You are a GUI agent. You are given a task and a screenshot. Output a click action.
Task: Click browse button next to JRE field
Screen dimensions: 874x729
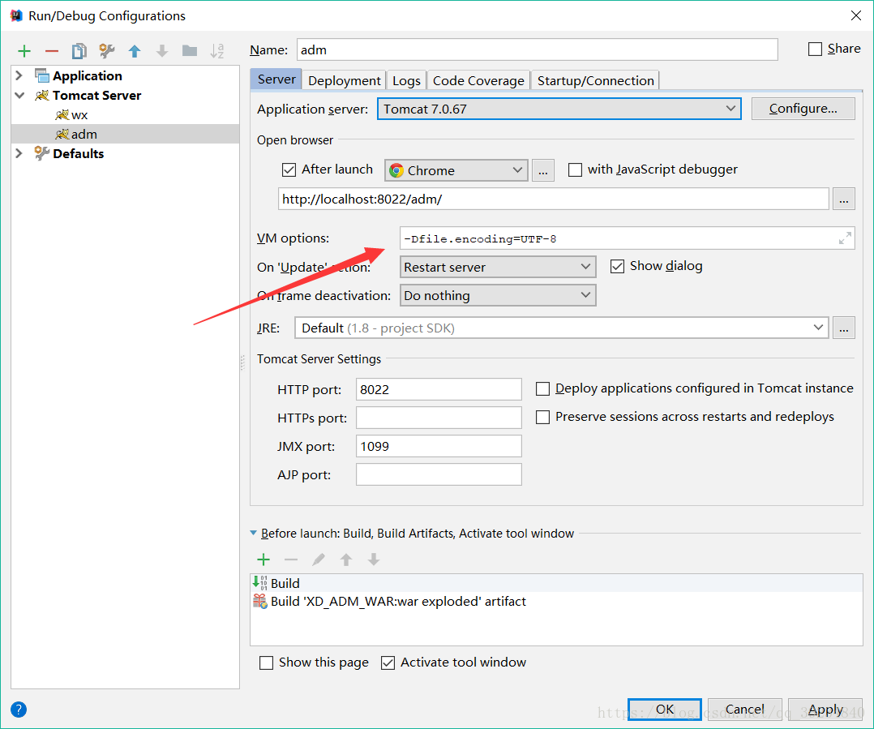click(844, 328)
